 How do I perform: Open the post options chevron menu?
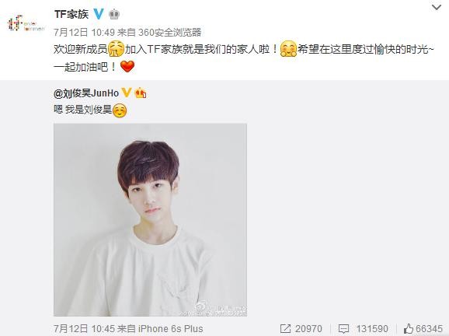click(436, 8)
